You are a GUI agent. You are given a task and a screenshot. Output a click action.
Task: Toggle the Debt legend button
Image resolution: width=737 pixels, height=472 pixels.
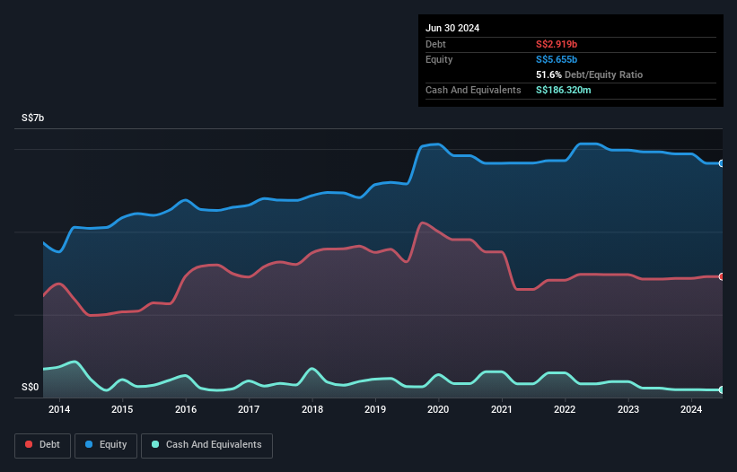(x=43, y=445)
